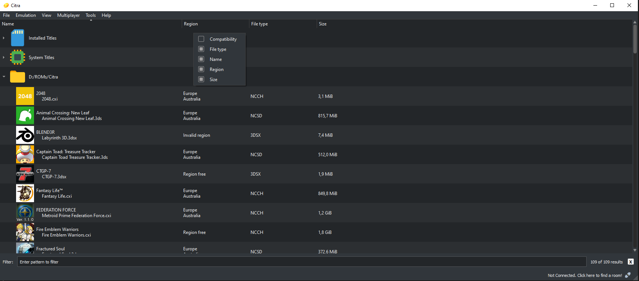Toggle the Name column checkbox
The image size is (639, 281).
click(201, 59)
